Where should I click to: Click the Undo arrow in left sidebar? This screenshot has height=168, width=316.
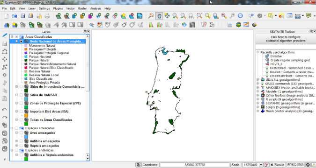tap(4, 110)
